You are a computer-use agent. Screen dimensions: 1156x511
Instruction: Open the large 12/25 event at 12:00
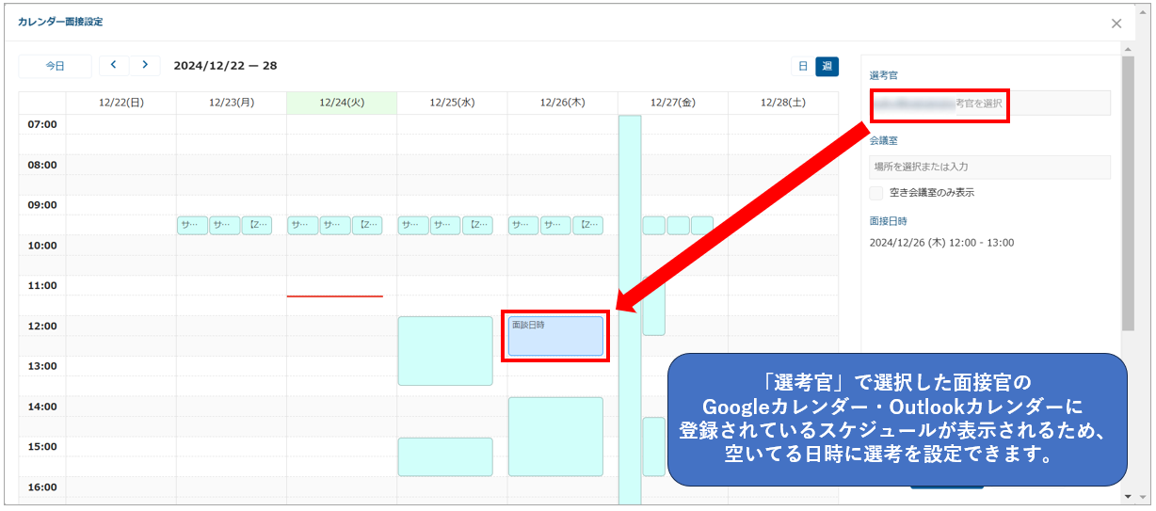(444, 351)
